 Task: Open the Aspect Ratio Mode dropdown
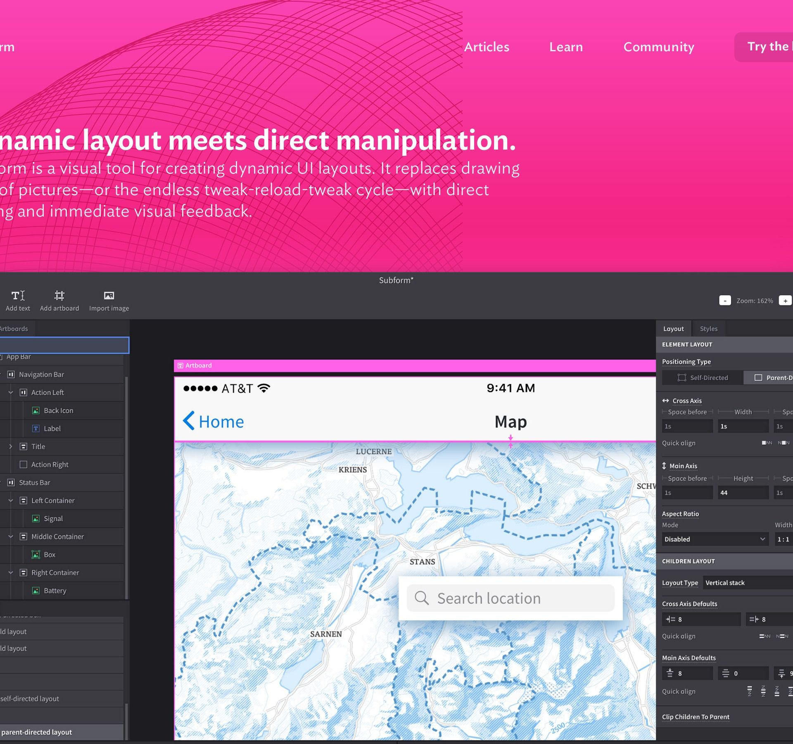(x=715, y=539)
